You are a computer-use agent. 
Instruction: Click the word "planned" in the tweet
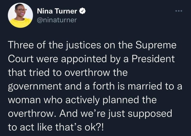[x=121, y=100]
